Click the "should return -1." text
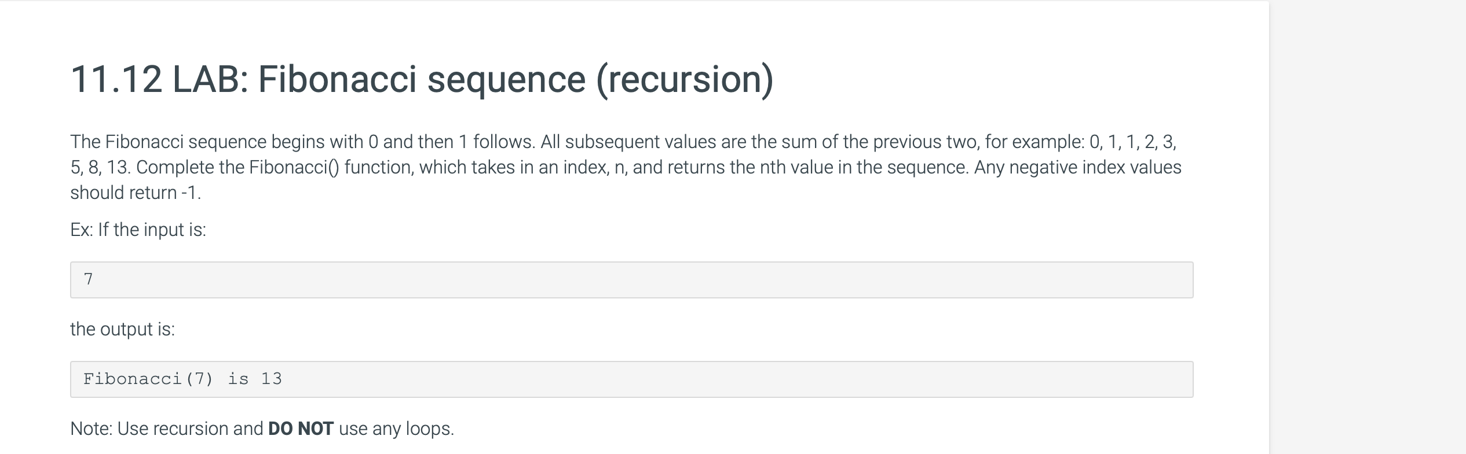This screenshot has width=1466, height=454. click(136, 193)
